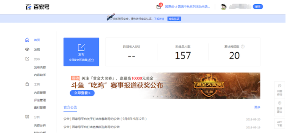The image size is (290, 139).
Task: Click the 1积分 link in publish tile
Action: (x=91, y=60)
